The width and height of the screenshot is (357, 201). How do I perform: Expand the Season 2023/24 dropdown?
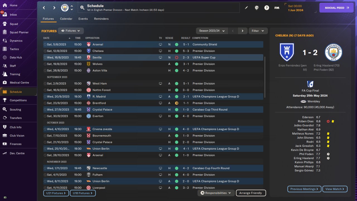point(212,31)
